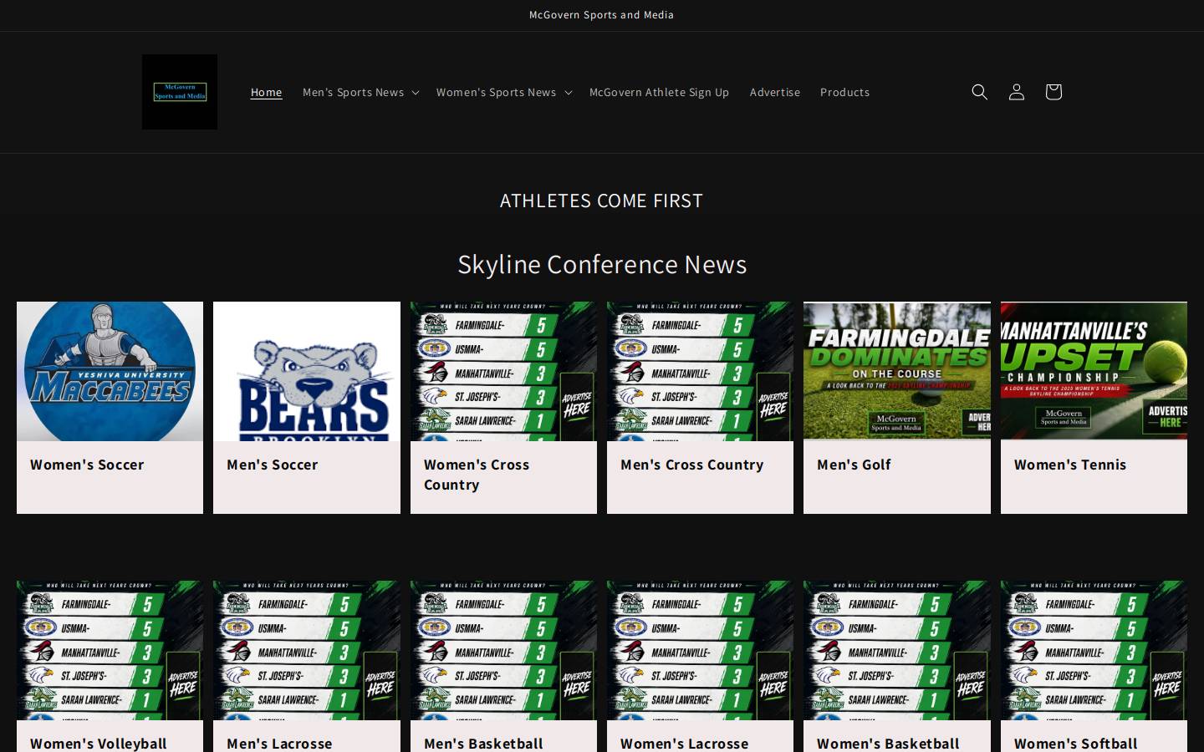
Task: Open the Men's Basketball link
Action: (483, 744)
